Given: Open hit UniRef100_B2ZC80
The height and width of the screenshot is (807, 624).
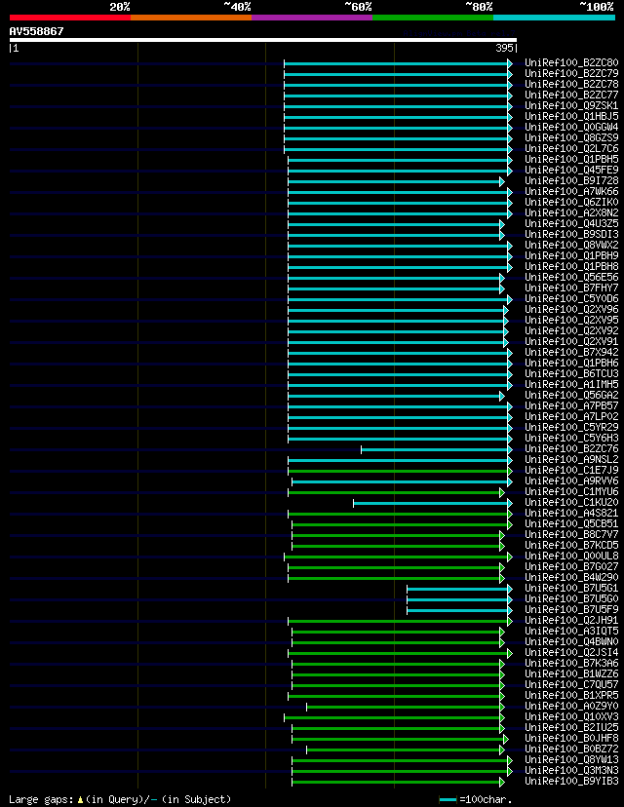Looking at the screenshot, I should click(x=571, y=62).
